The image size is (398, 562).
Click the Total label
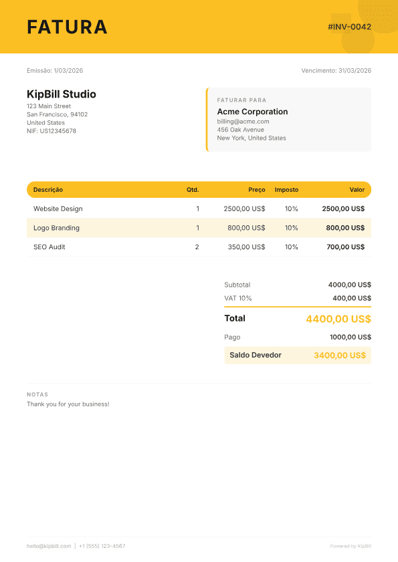235,318
